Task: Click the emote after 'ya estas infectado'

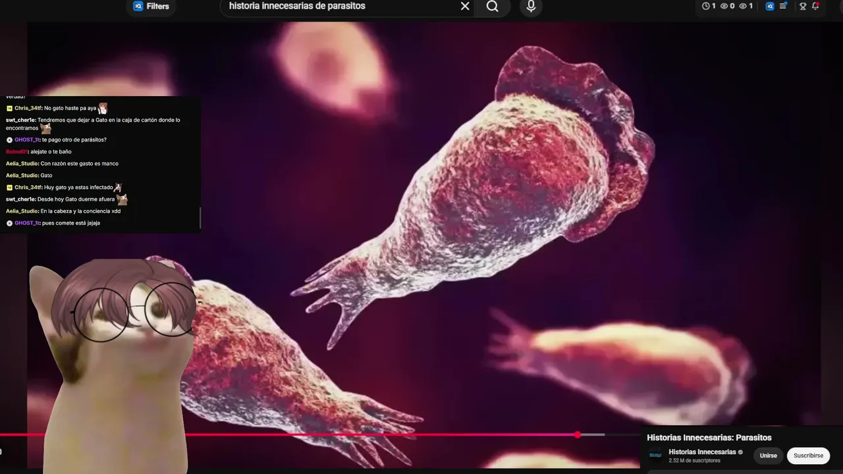Action: point(118,188)
